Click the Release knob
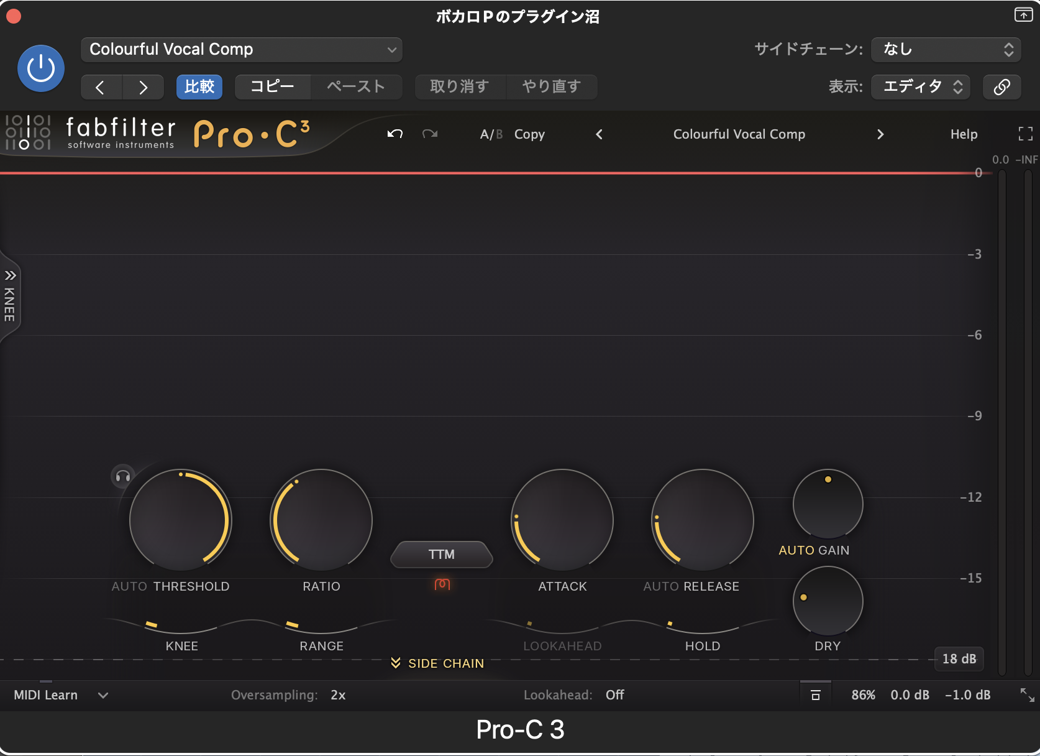This screenshot has height=756, width=1040. pyautogui.click(x=703, y=520)
